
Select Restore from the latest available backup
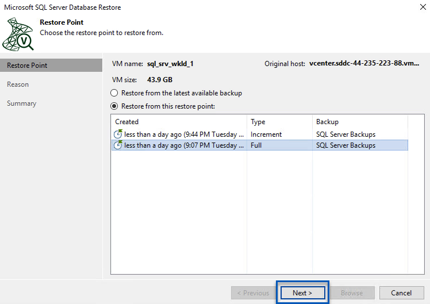coord(114,93)
